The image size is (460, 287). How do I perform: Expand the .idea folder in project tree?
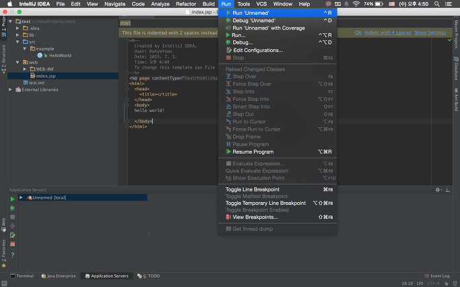18,28
